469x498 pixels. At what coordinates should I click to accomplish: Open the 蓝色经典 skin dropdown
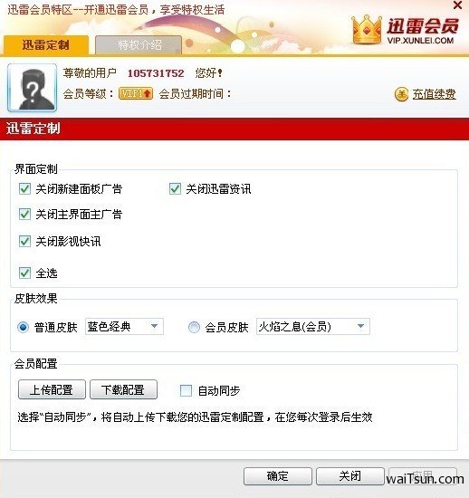click(124, 327)
